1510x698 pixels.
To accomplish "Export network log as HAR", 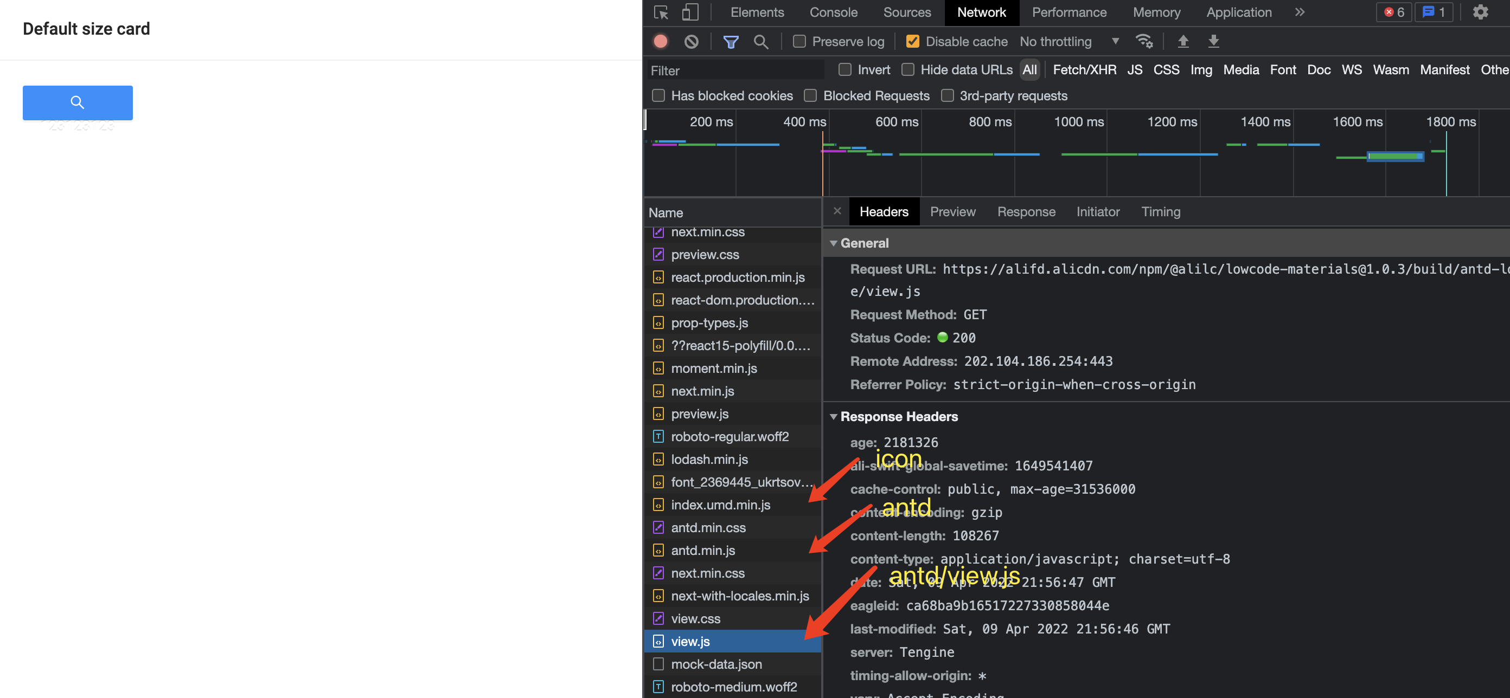I will coord(1213,42).
